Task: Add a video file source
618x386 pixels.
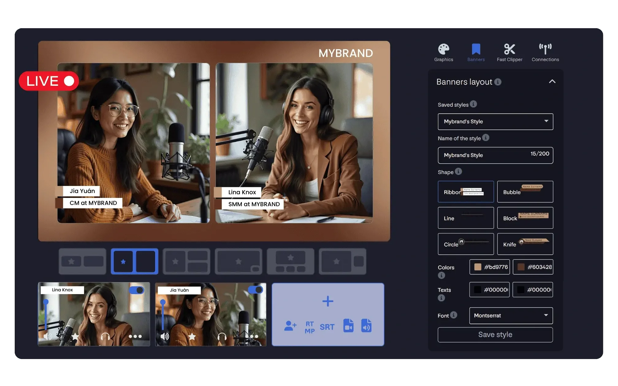Action: coord(348,326)
